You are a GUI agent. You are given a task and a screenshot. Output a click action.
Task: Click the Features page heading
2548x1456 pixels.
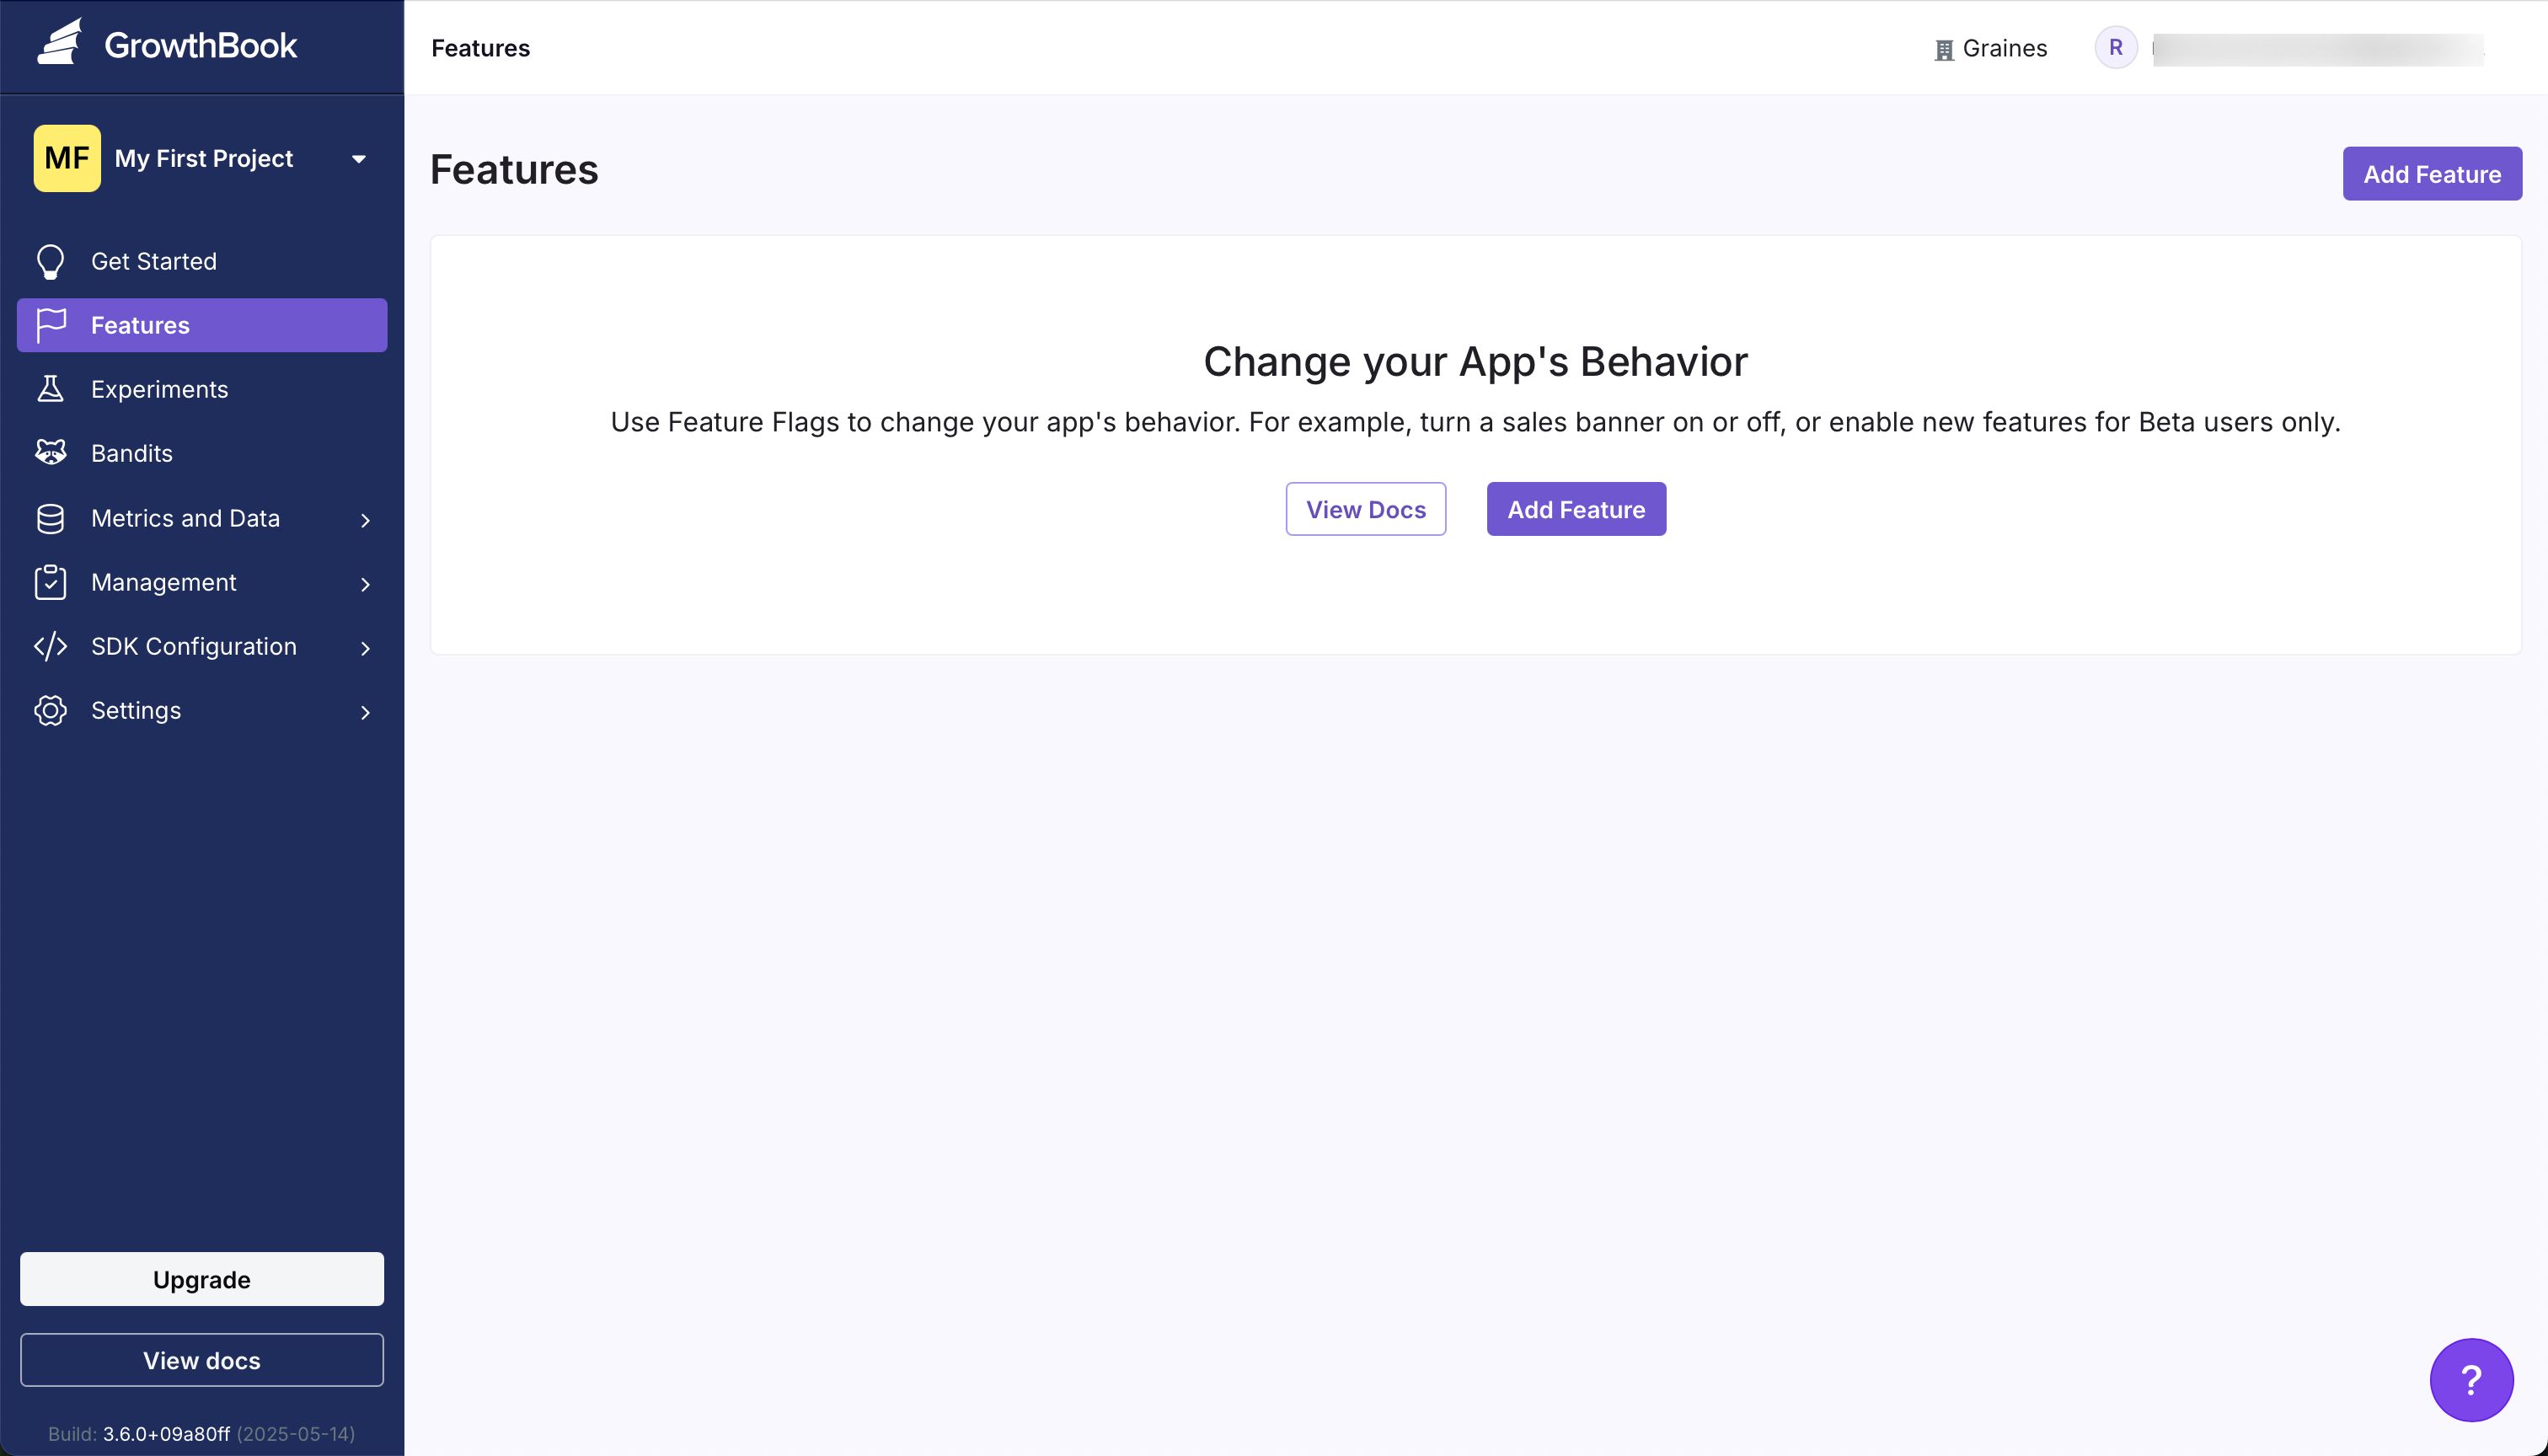tap(514, 169)
